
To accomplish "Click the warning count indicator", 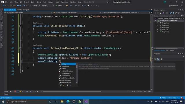I will coord(21,92).
